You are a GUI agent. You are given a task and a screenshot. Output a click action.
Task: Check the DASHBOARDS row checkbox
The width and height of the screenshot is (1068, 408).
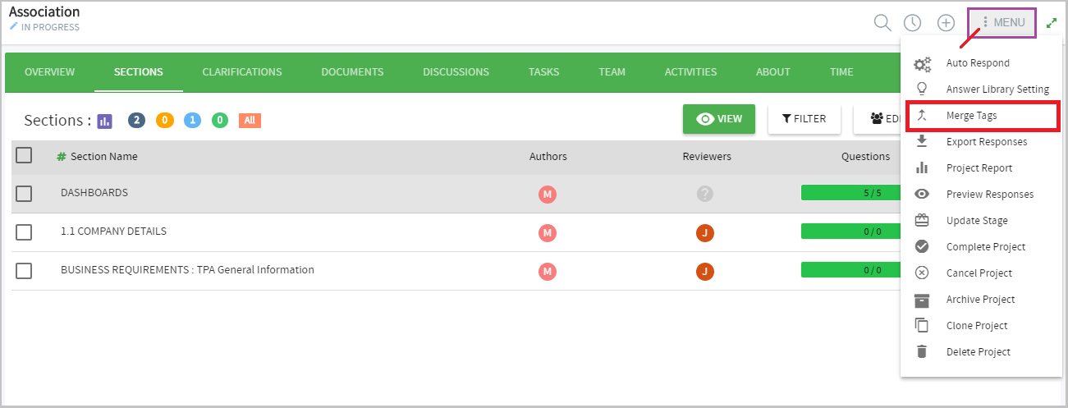24,194
